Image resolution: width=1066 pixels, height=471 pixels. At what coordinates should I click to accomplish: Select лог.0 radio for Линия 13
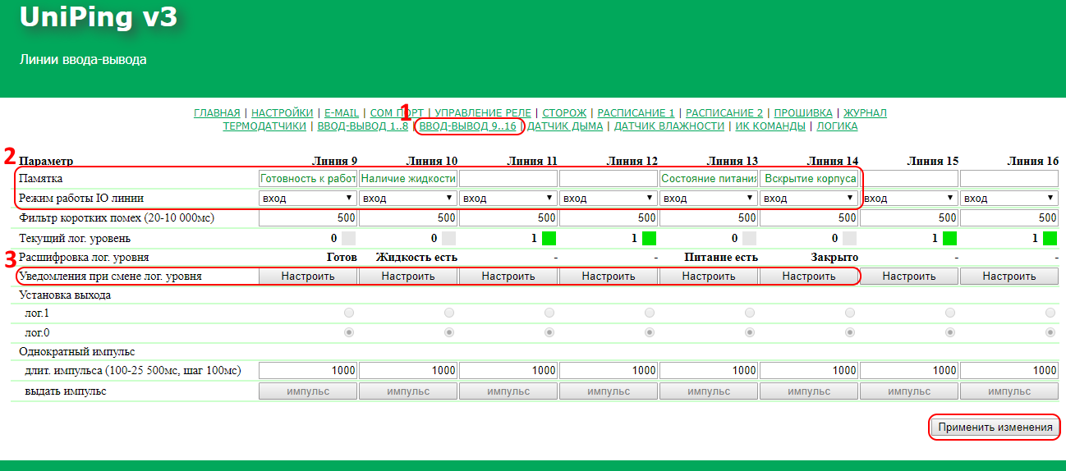(x=750, y=333)
